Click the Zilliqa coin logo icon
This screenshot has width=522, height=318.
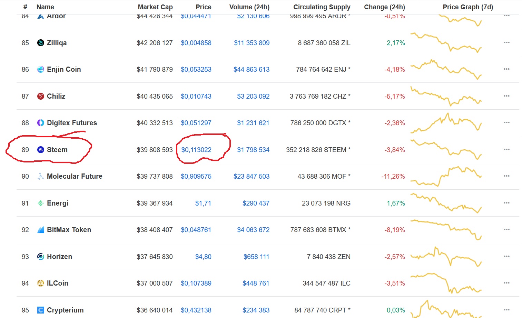point(41,43)
